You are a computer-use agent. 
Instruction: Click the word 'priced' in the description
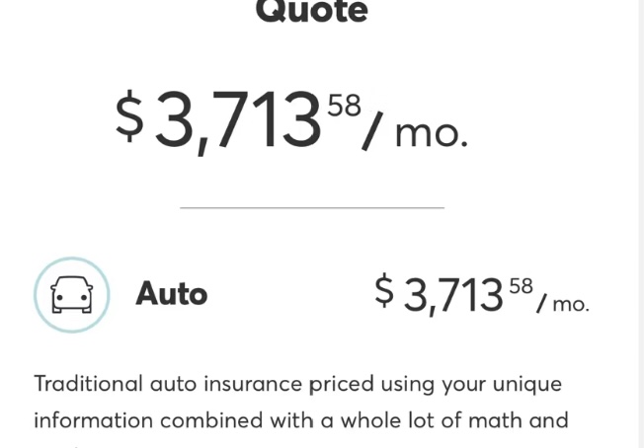pos(342,385)
